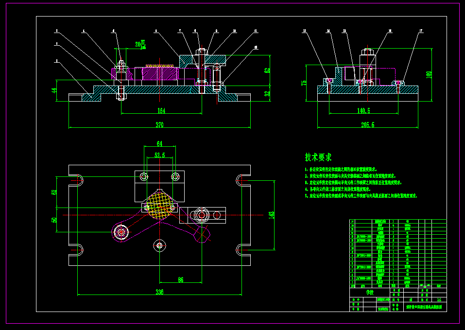Pick the 32 vertical dimension text
The width and height of the screenshot is (465, 330).
click(x=267, y=93)
